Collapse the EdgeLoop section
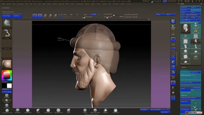Image resolution: width=204 pixels, height=115 pixels. [x=184, y=95]
